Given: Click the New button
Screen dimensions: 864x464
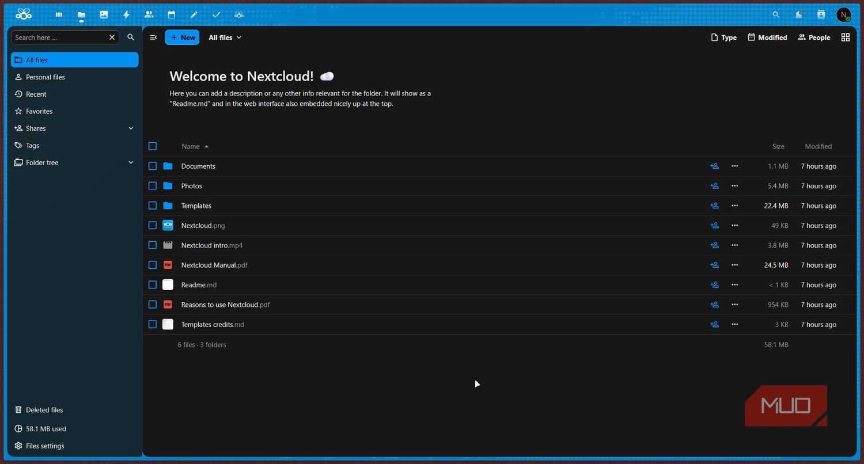Looking at the screenshot, I should (x=182, y=37).
